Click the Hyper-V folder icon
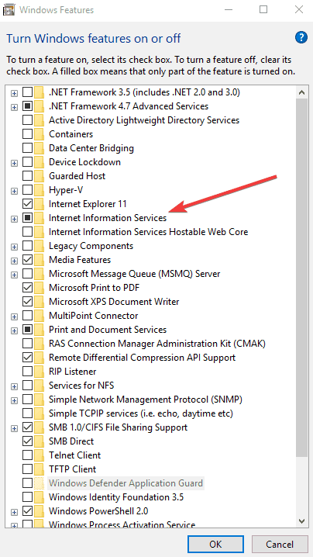The width and height of the screenshot is (313, 557). [39, 190]
